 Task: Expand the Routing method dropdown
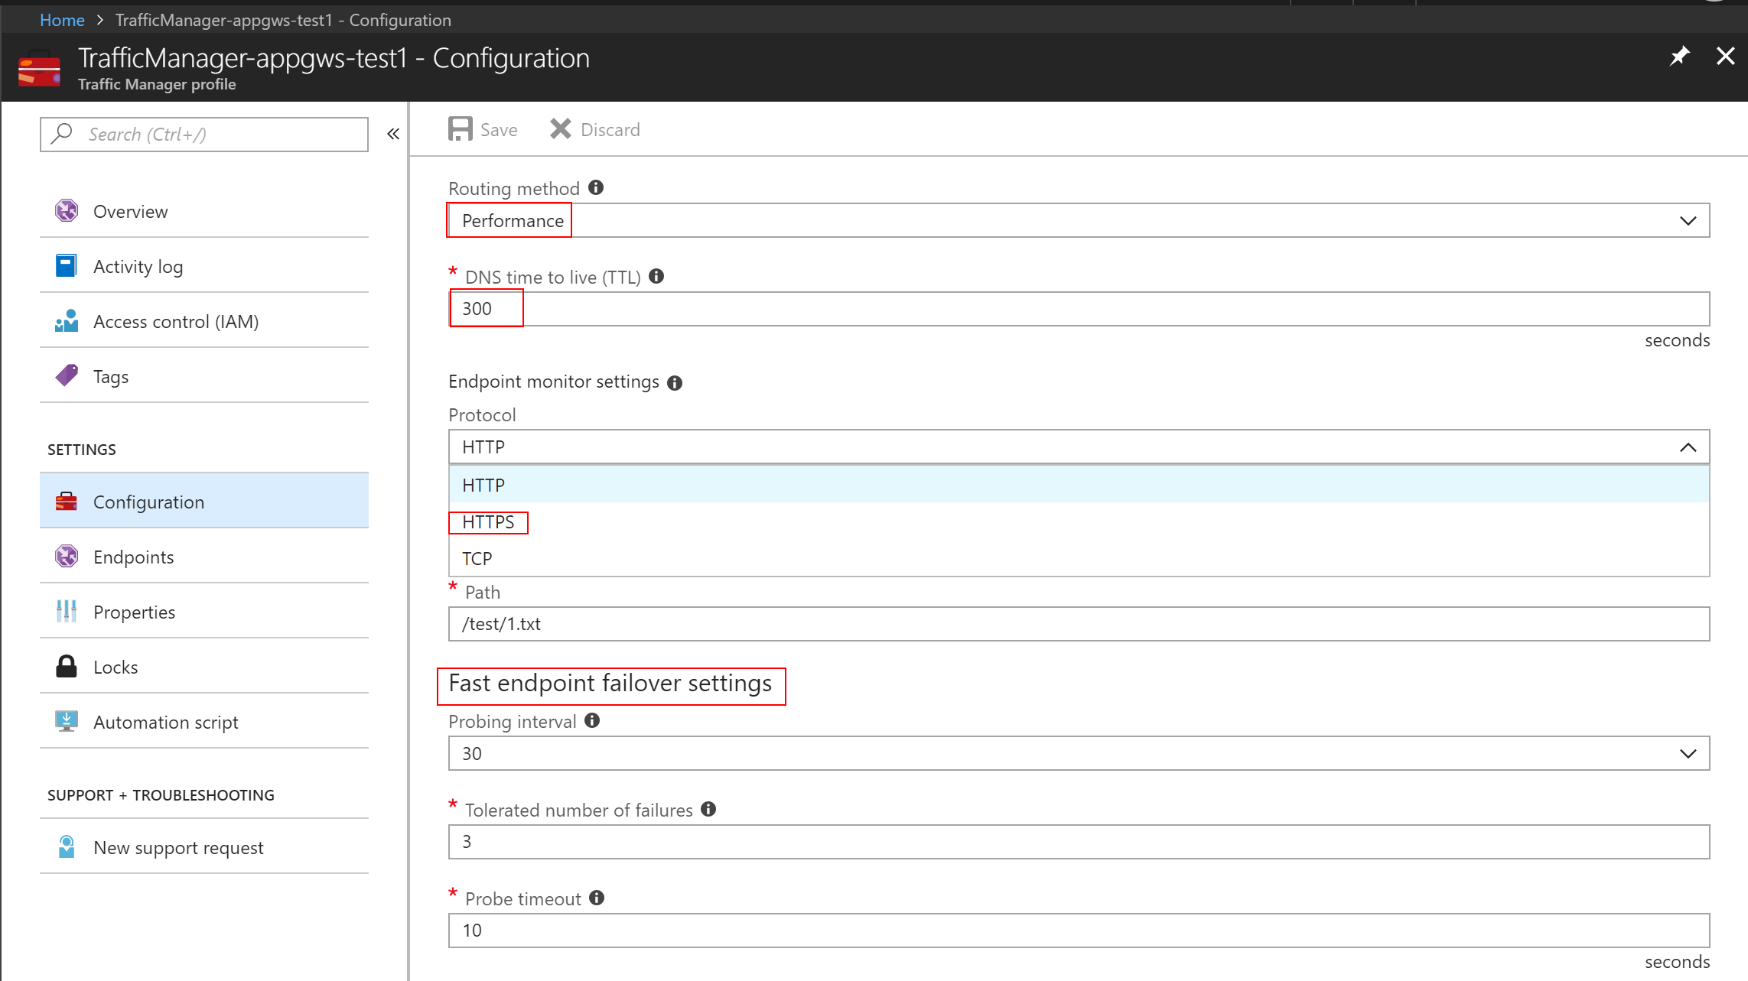[x=1688, y=221]
